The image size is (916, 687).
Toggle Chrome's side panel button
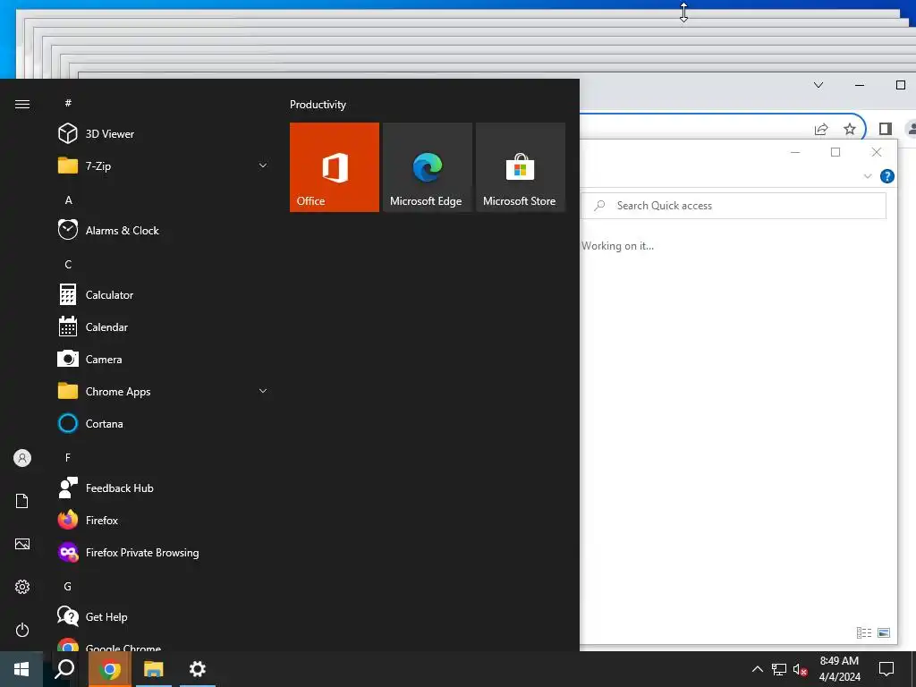[885, 129]
